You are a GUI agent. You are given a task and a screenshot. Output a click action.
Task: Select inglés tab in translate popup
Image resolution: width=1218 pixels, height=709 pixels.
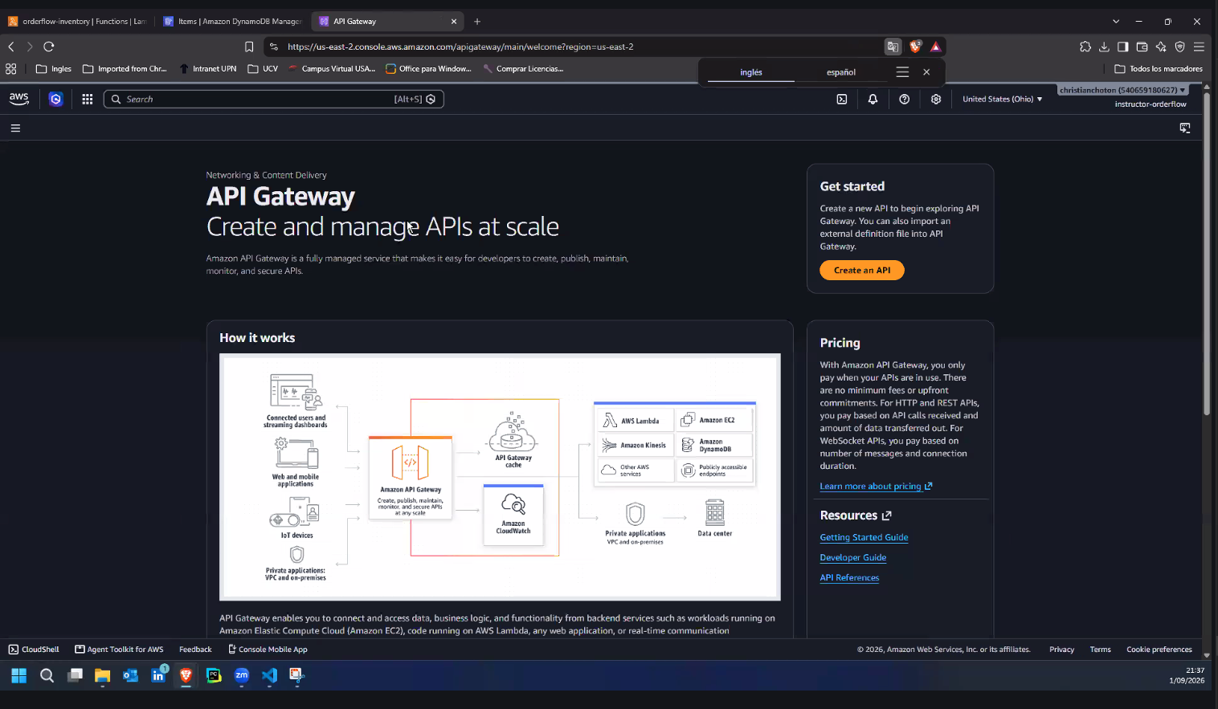(x=751, y=72)
